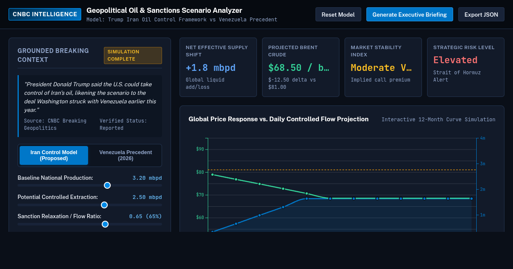Click 'Interactive 12-Month Curve Simulation' label
513x269 pixels.
pos(439,120)
